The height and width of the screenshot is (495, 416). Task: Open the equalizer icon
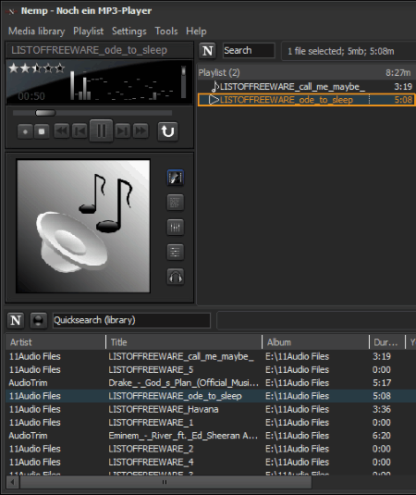click(176, 228)
